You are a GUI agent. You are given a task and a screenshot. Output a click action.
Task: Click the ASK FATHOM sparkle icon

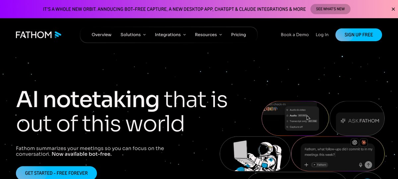[343, 121]
